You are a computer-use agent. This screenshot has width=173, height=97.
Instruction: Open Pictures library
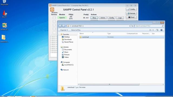click(67, 55)
